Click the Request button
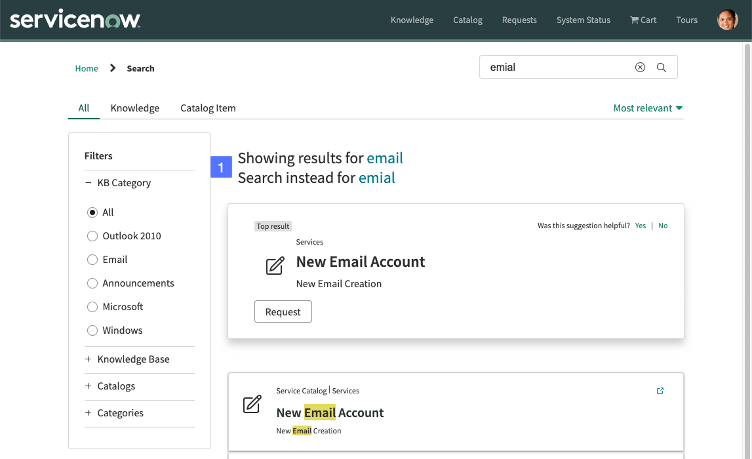752x459 pixels. 283,311
